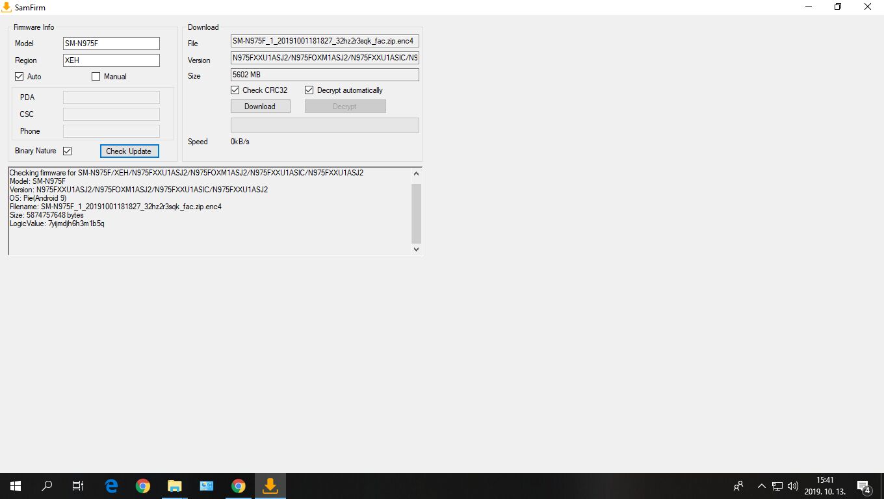
Task: Click the disabled Phone field
Action: tap(111, 131)
